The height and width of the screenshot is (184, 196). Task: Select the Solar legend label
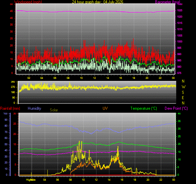pyautogui.click(x=54, y=110)
